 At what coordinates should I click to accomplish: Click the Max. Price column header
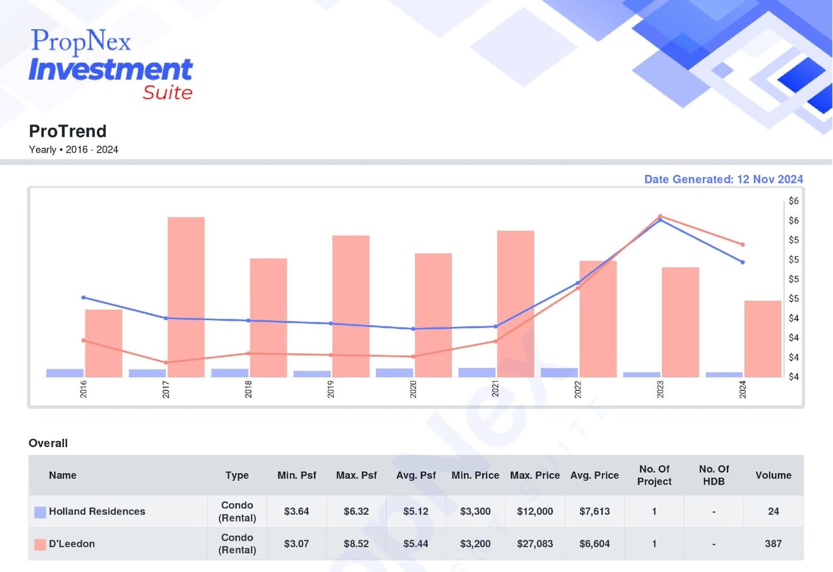click(535, 475)
